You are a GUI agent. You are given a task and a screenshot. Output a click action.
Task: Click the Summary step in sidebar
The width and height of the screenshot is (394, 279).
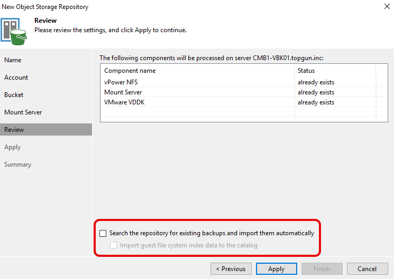[x=18, y=165]
